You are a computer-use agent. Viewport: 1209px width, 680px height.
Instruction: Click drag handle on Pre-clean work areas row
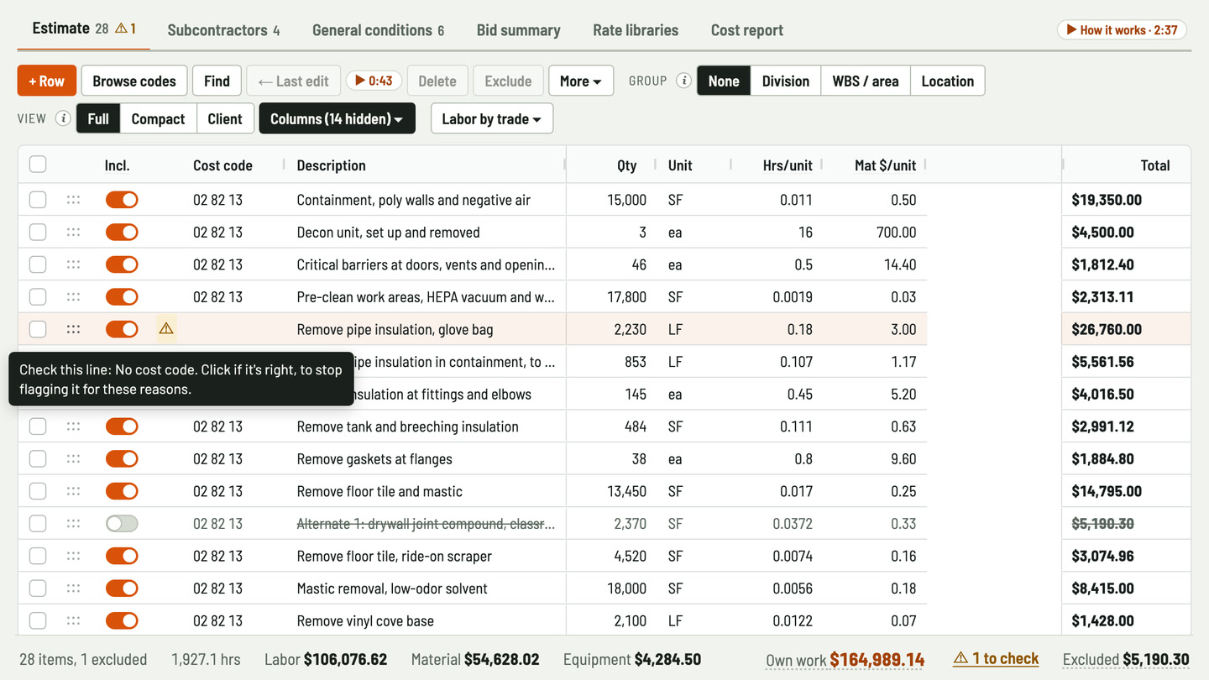[73, 297]
